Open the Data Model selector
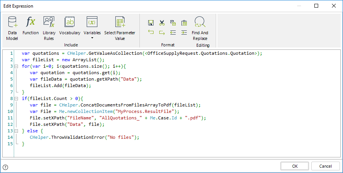Viewport: 343px width, 173px height. [x=12, y=28]
